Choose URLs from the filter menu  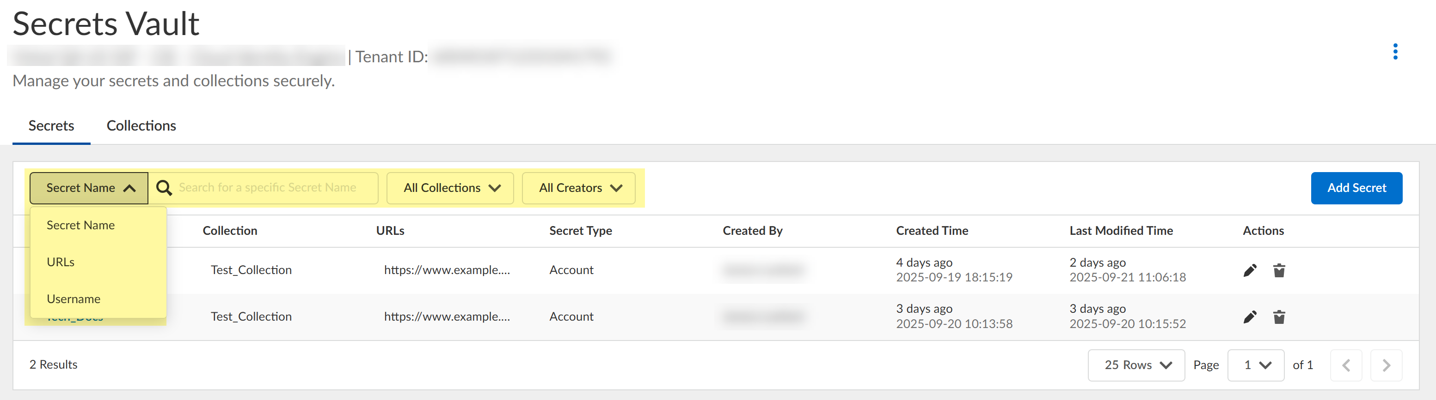61,262
